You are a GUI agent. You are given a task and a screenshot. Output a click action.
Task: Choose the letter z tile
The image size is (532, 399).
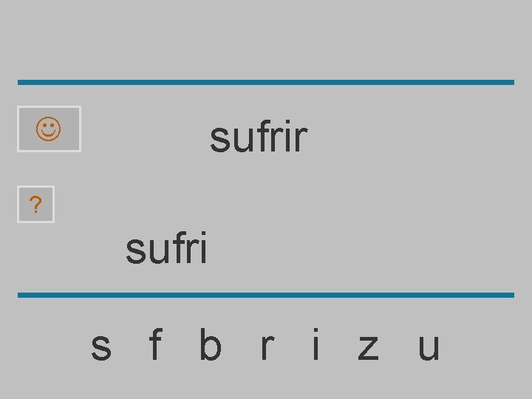[368, 347]
